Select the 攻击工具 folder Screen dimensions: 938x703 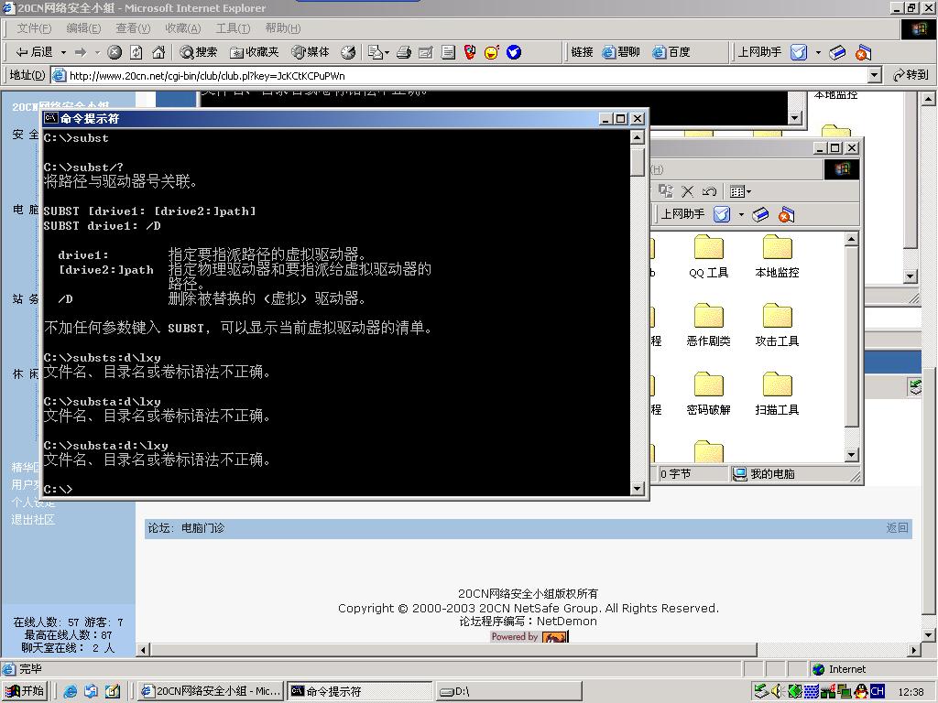tap(777, 326)
